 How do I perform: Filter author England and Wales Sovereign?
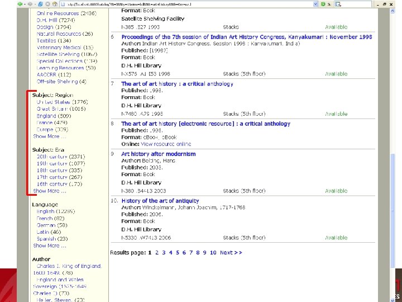tap(60, 286)
